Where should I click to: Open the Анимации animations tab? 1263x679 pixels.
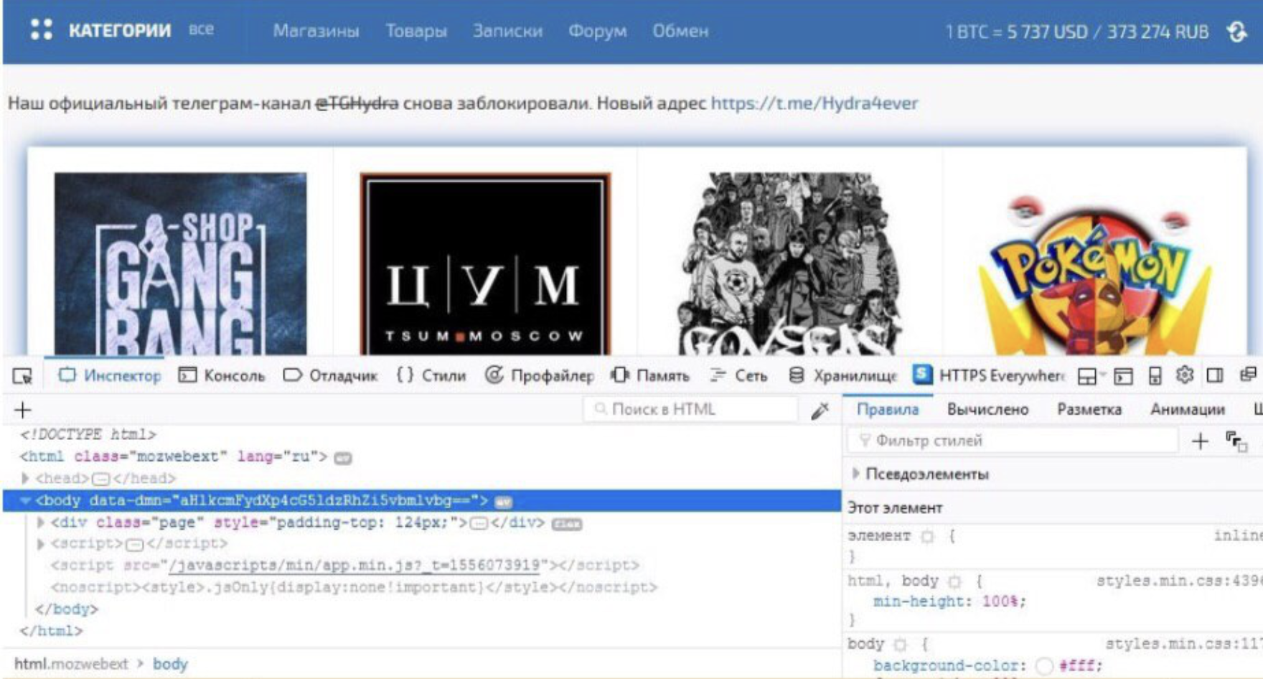1187,409
